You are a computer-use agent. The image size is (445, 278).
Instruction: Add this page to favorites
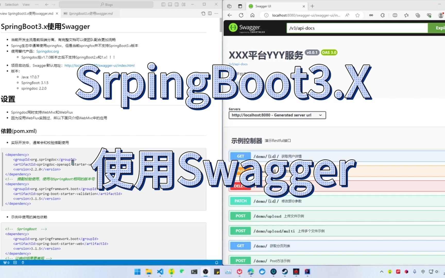tap(357, 15)
